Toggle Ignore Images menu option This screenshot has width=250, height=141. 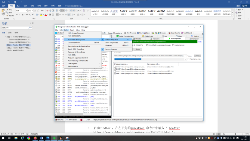click(117, 49)
